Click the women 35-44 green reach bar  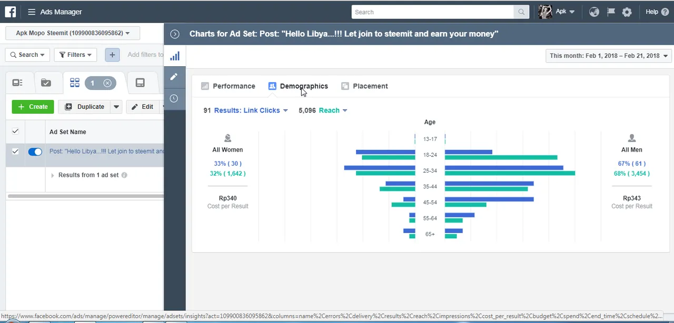click(398, 189)
